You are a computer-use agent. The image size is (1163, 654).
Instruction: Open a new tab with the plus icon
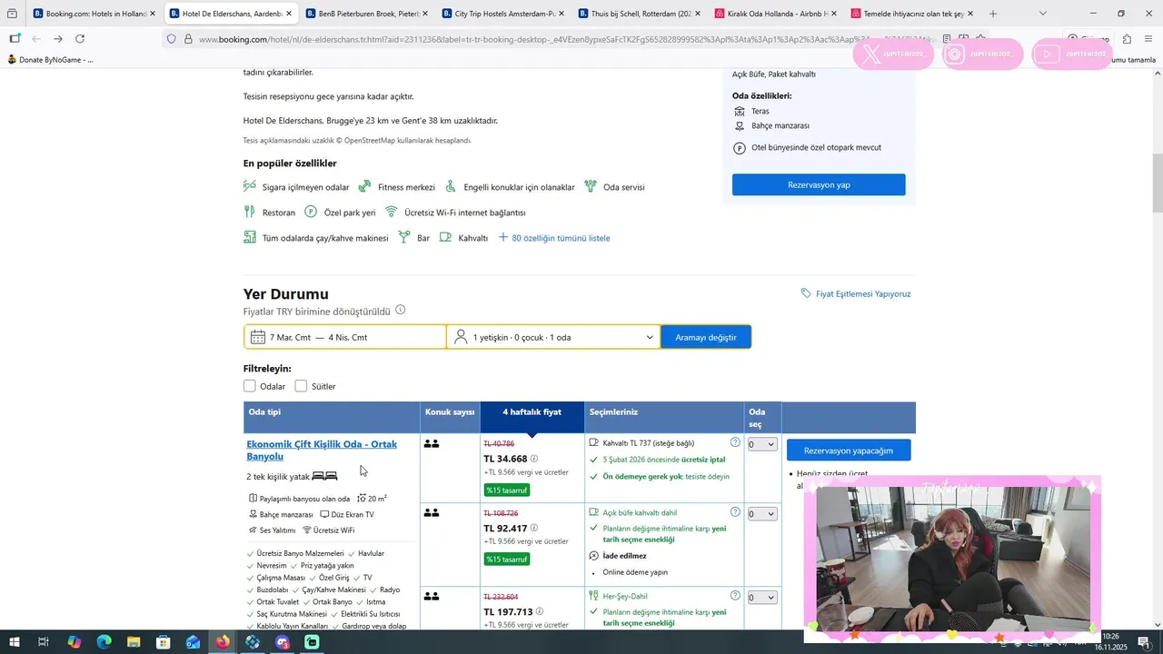[993, 14]
